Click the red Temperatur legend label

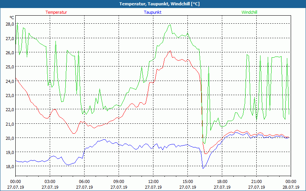56,12
